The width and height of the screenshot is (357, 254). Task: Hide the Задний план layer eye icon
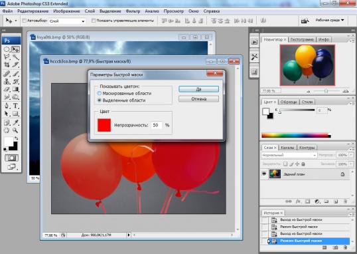(264, 174)
